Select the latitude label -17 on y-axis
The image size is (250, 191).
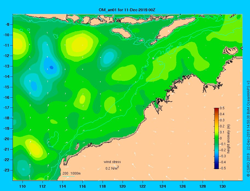pyautogui.click(x=6, y=108)
